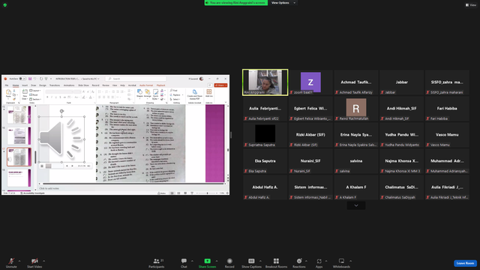Expand audio options arrow beside Unmute
480x270 pixels.
[x=19, y=261]
